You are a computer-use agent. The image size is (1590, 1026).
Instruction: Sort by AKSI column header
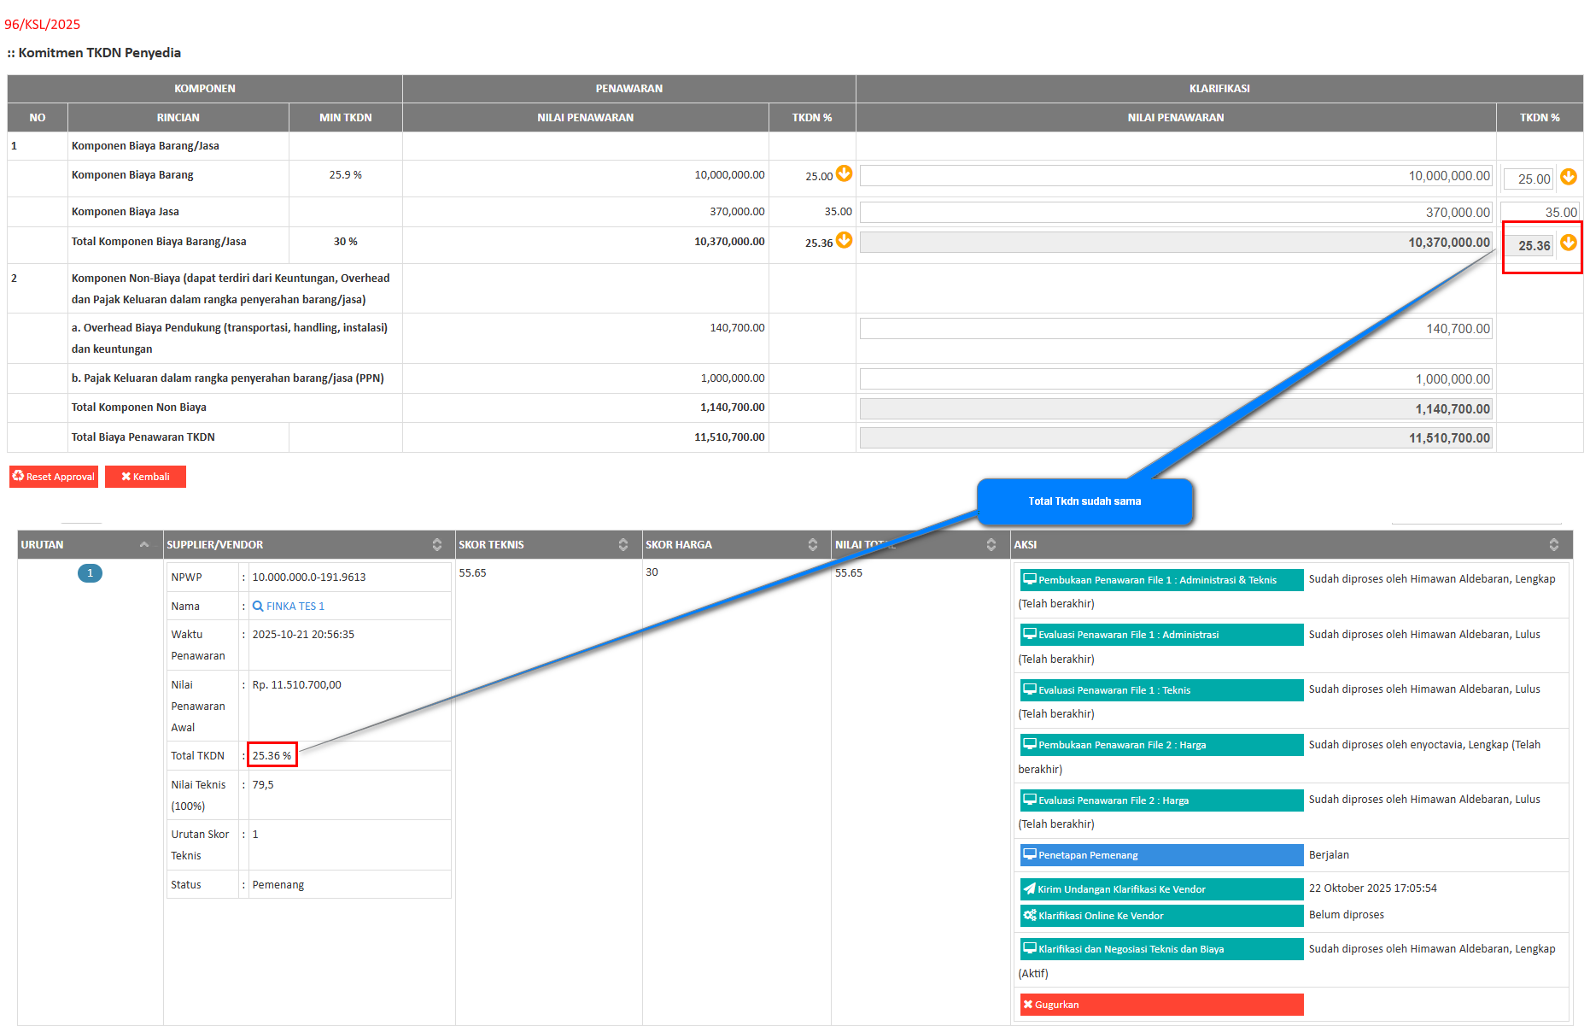coord(1553,545)
